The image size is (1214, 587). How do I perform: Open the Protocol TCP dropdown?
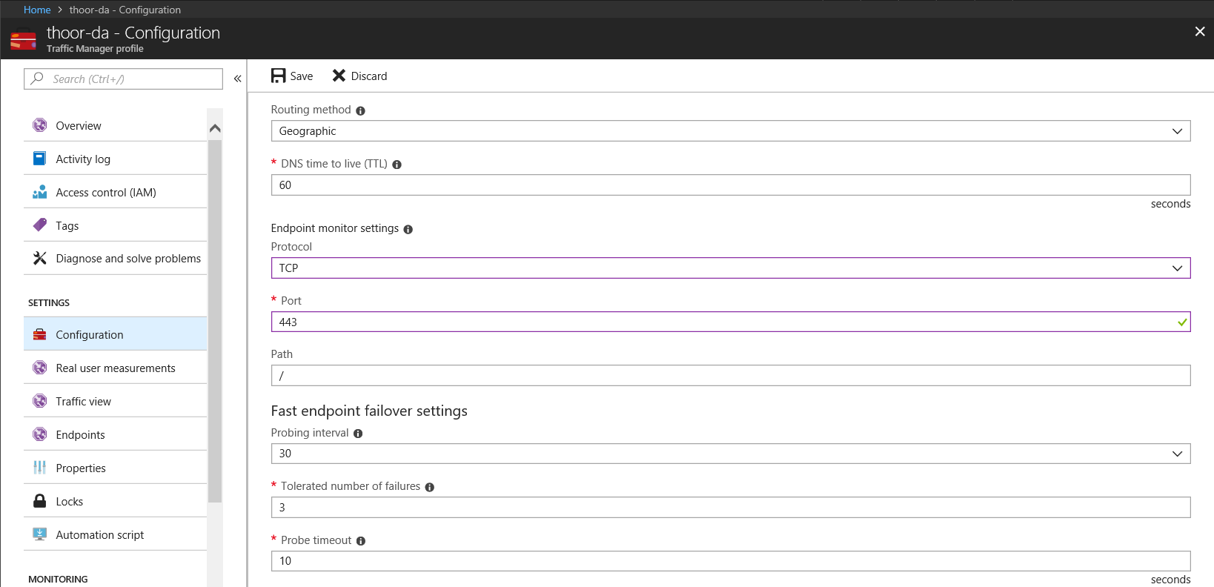pyautogui.click(x=731, y=268)
